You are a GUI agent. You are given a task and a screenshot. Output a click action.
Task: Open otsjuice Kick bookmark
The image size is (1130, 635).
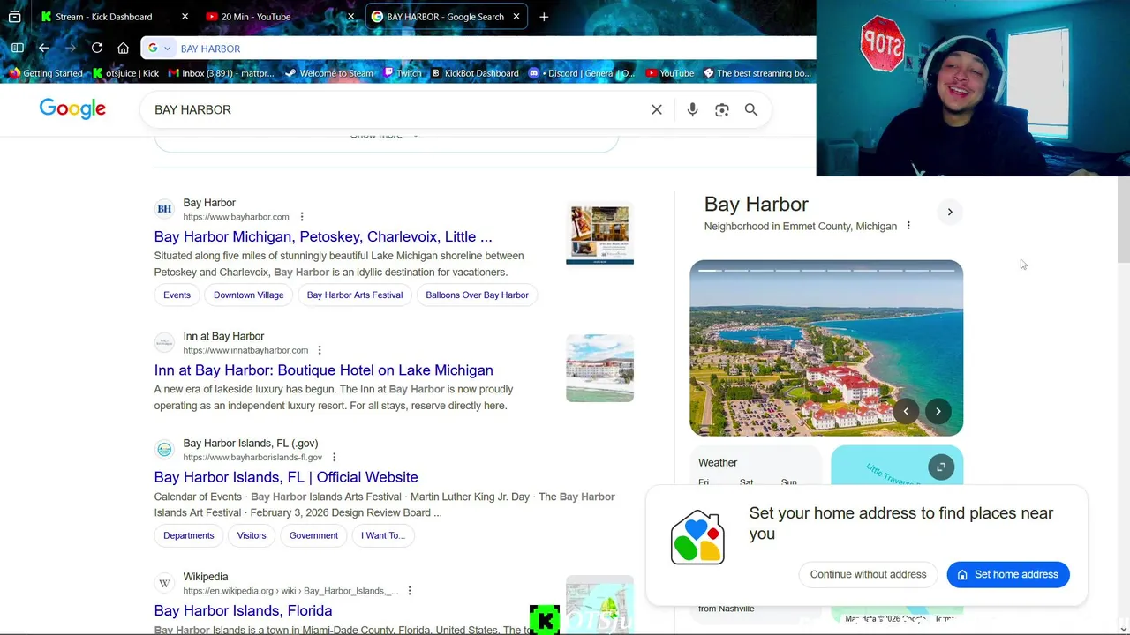(125, 73)
